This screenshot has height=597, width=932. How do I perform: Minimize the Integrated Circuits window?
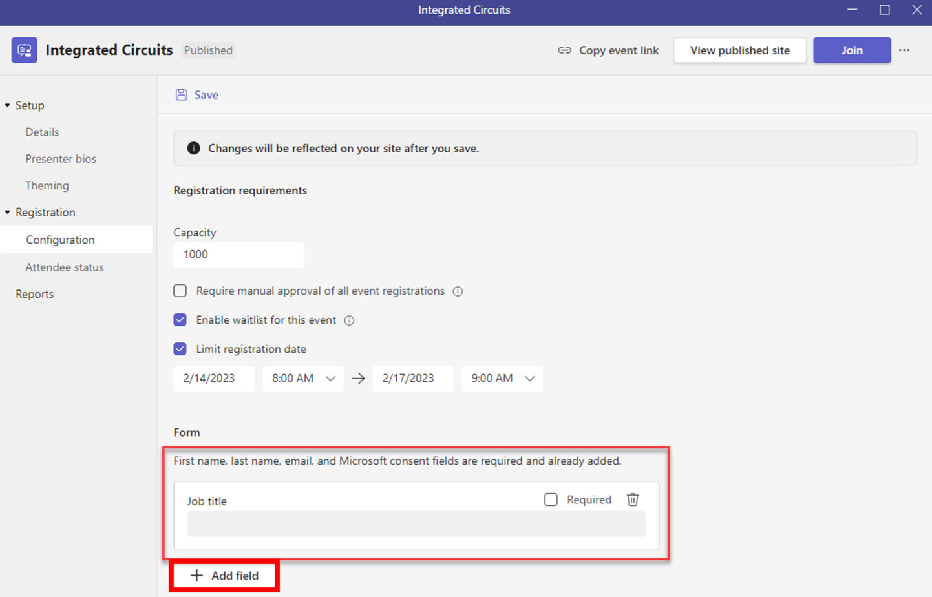point(853,10)
